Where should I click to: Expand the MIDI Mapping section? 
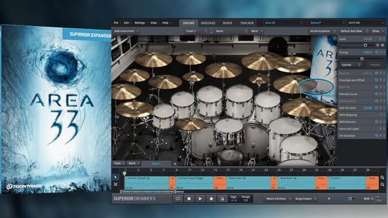(x=361, y=114)
